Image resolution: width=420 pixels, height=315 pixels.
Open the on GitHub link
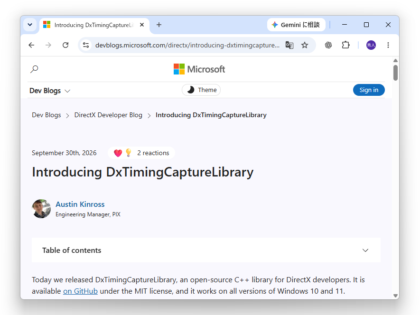point(80,291)
